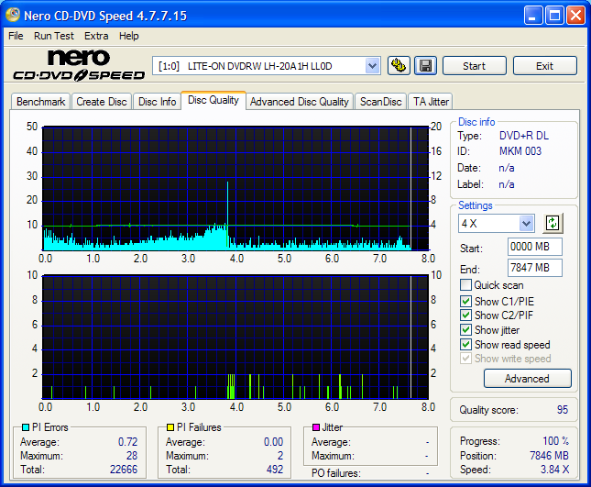
Task: Toggle Show read speed checkbox
Action: (465, 345)
